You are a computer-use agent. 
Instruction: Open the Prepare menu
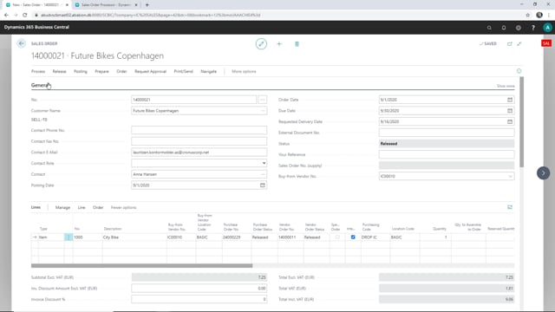102,71
